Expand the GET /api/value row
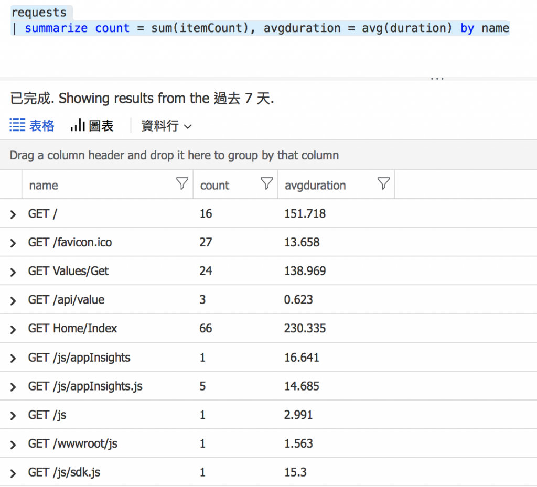The image size is (537, 487). (x=13, y=300)
